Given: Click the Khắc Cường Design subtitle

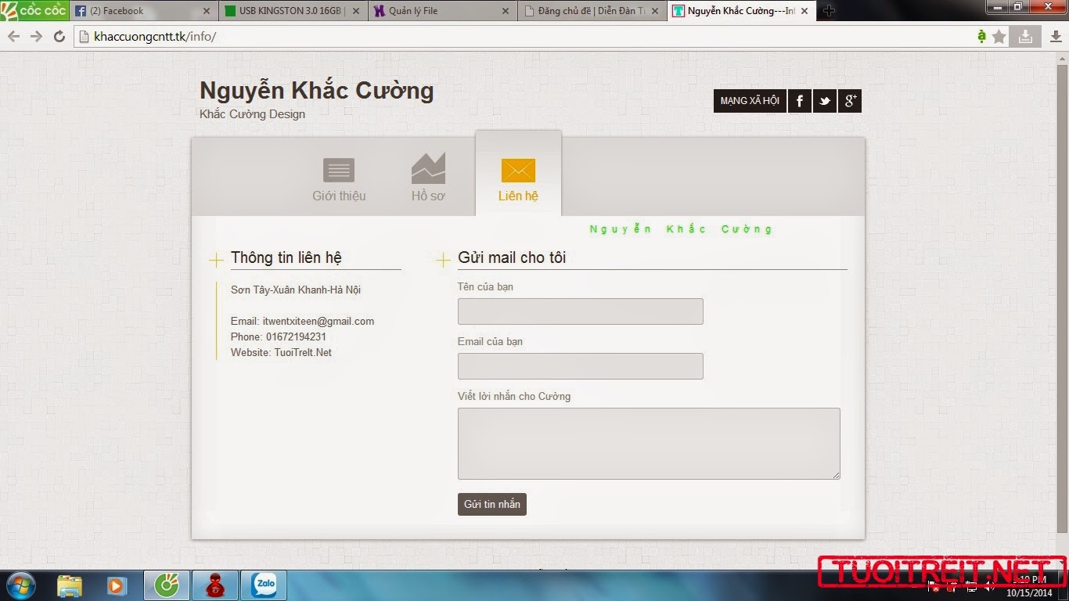Looking at the screenshot, I should pos(252,114).
